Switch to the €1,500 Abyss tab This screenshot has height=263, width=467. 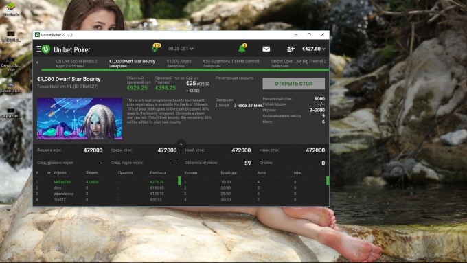click(179, 63)
